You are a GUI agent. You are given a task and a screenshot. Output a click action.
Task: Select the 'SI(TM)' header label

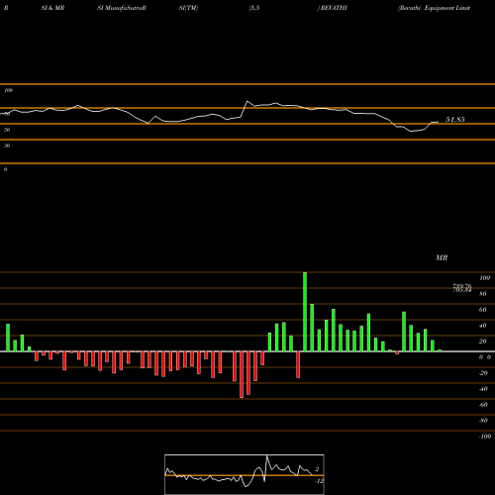coord(188,8)
